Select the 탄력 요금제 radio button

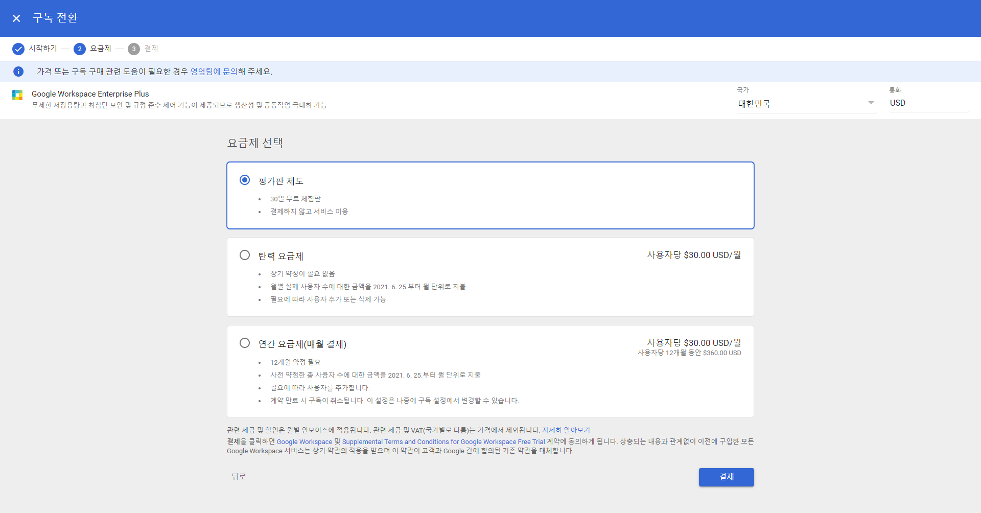(245, 255)
